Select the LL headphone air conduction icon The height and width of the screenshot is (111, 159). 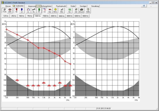pos(28,11)
